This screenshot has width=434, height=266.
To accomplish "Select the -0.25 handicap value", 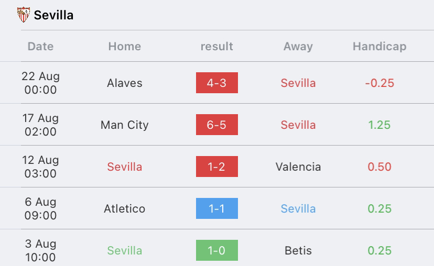I will coord(379,83).
